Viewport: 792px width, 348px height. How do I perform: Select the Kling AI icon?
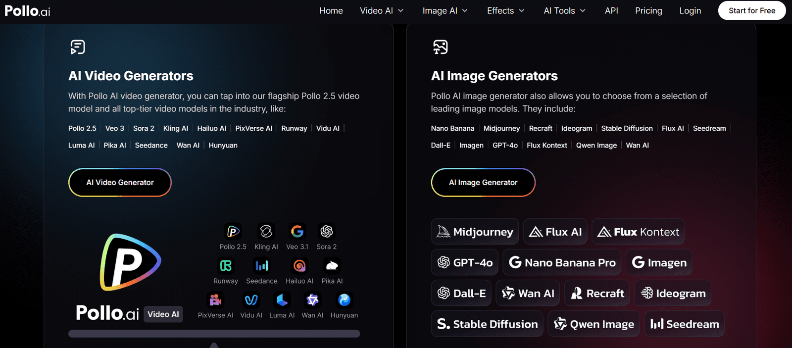coord(266,232)
